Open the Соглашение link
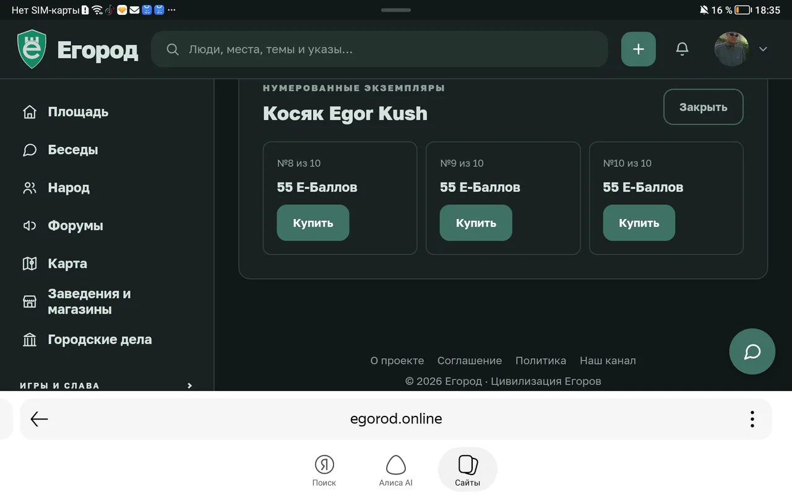The width and height of the screenshot is (792, 495). coord(470,361)
